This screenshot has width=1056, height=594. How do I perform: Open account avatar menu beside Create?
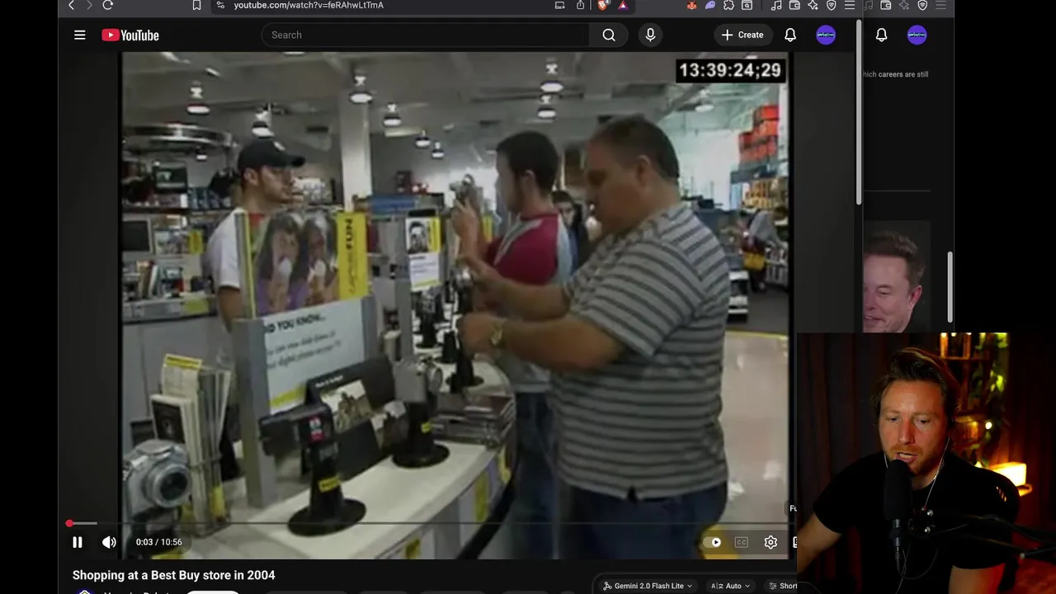826,35
